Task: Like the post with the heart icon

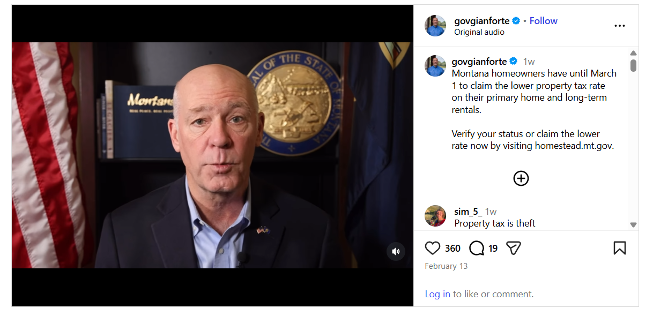Action: point(432,248)
